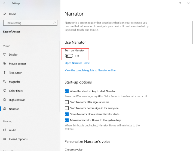193x151 pixels.
Task: Click the Ease of Access heading
Action: click(x=12, y=32)
